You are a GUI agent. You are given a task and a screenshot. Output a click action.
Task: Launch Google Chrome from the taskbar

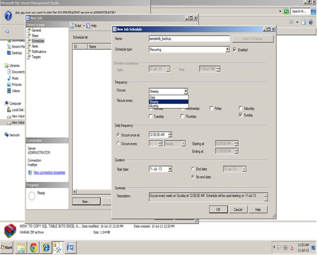(34, 247)
